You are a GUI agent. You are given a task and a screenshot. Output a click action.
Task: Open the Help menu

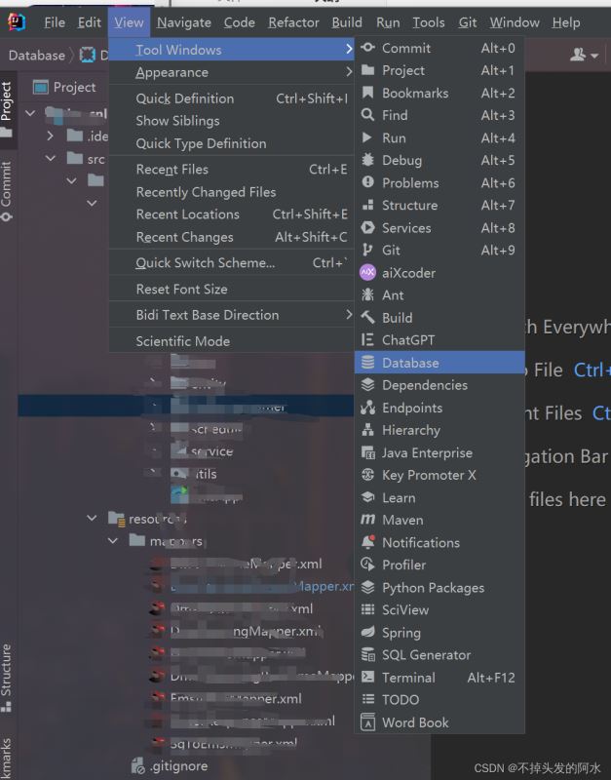(566, 22)
